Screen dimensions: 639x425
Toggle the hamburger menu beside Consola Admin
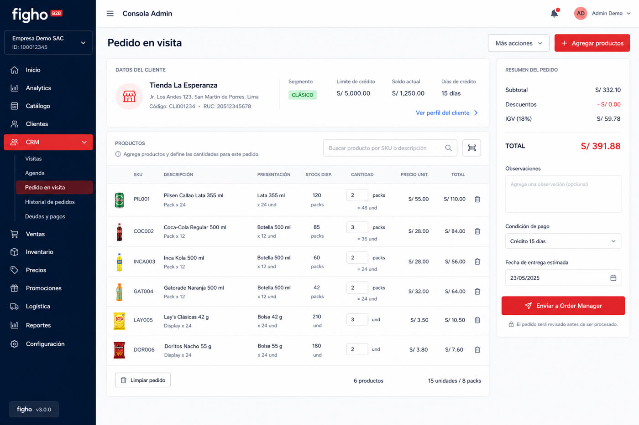coord(110,14)
